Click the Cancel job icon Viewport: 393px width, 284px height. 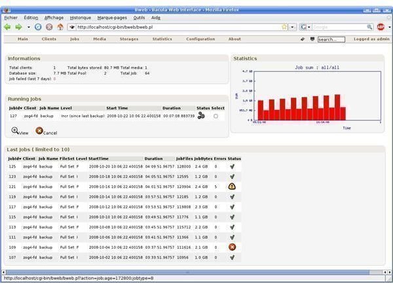[39, 130]
